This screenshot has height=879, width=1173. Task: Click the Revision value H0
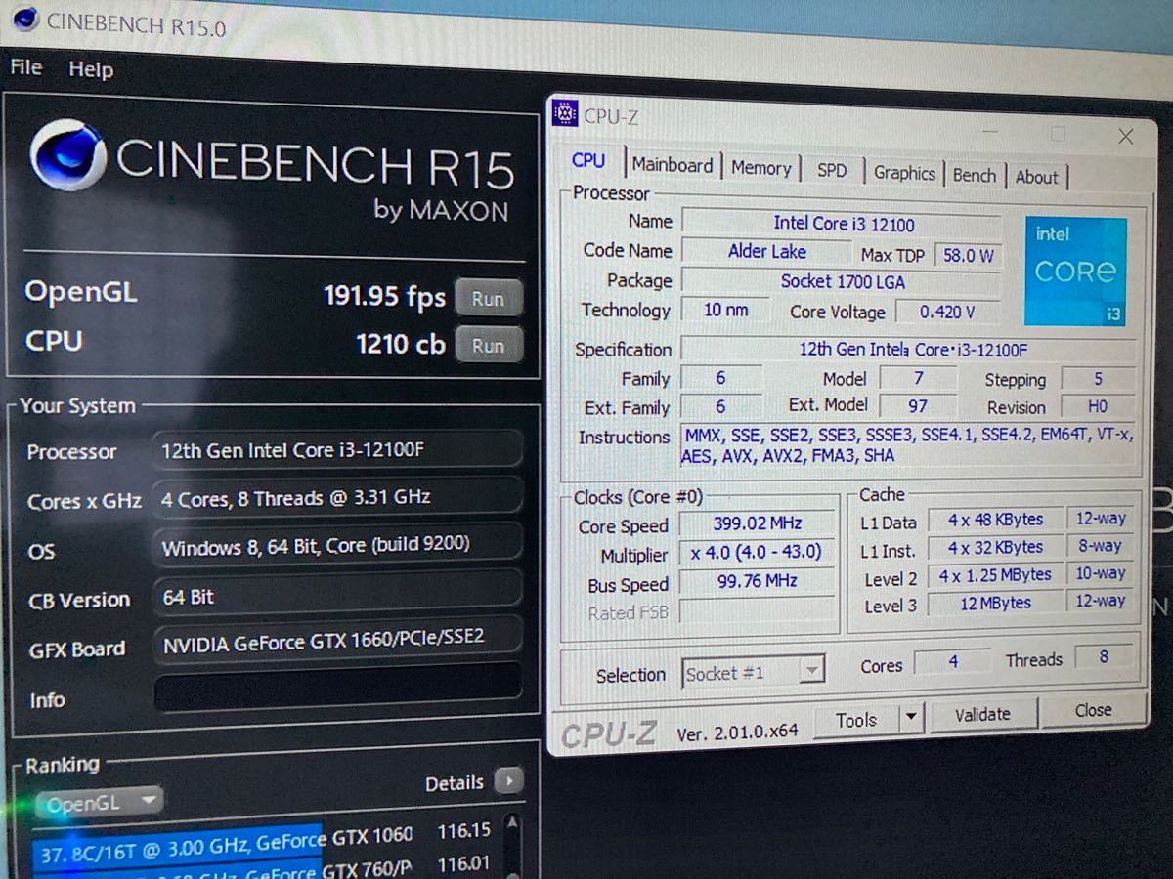point(1097,406)
